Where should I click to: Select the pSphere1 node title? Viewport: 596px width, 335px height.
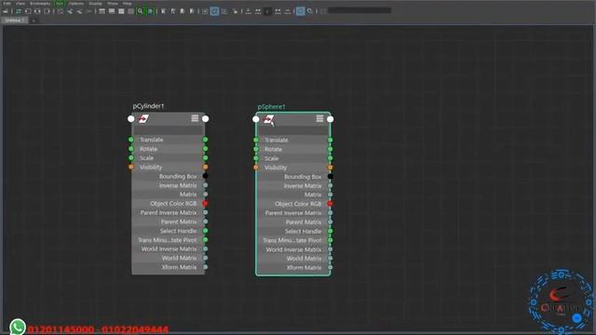tap(271, 107)
